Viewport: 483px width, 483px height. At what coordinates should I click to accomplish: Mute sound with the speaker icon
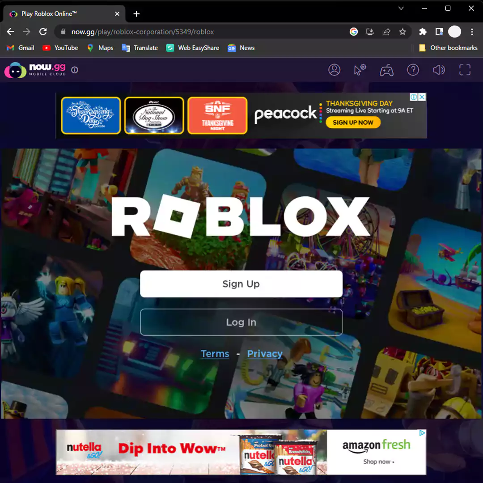pos(439,70)
